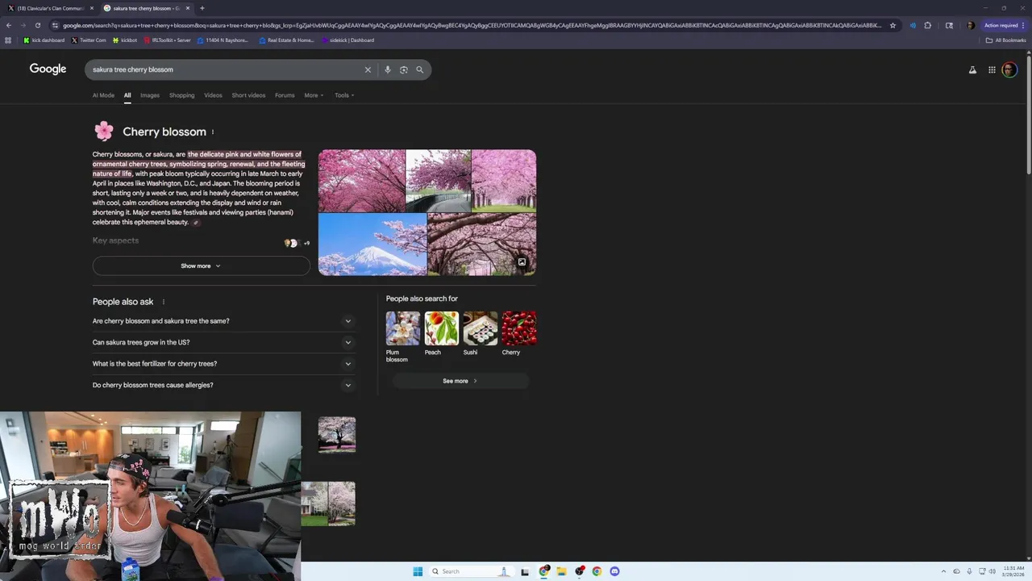Select the Images search tab
Screen dimensions: 1032x581
[150, 95]
